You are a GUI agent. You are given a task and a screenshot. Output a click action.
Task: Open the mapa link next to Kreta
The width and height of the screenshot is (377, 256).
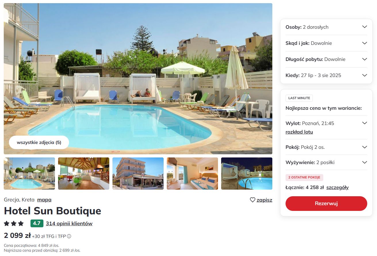[x=44, y=200]
